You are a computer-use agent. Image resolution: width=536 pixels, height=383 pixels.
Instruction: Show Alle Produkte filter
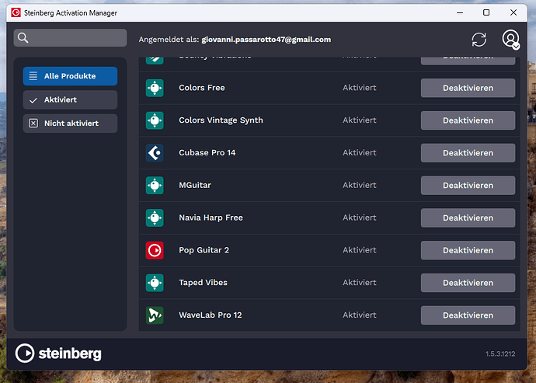pos(70,76)
